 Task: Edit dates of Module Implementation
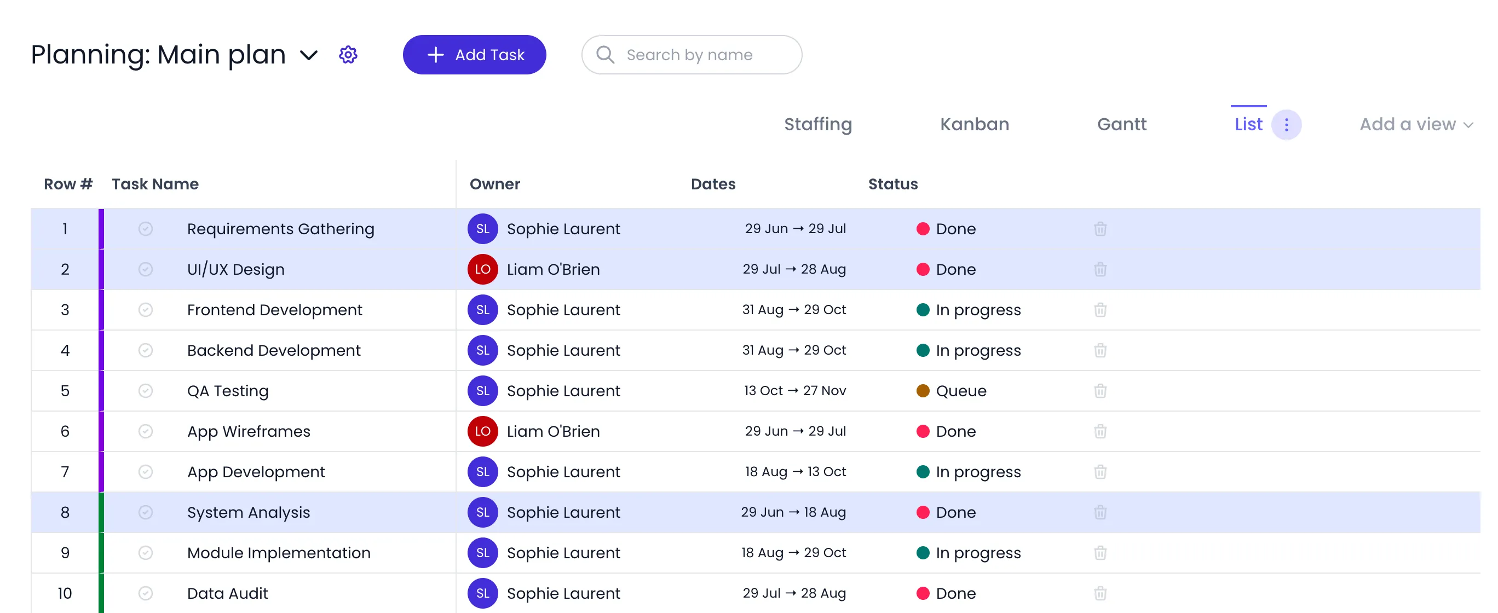coord(795,553)
